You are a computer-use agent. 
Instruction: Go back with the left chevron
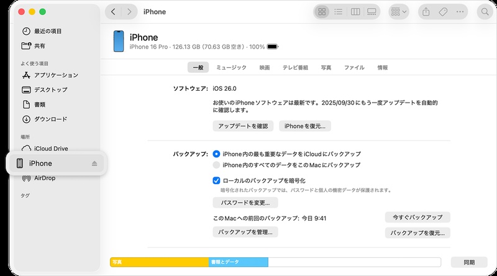coord(114,12)
